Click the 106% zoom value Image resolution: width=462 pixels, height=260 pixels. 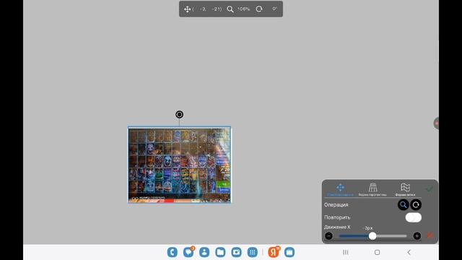click(x=244, y=9)
